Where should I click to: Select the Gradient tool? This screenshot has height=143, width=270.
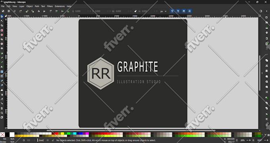tap(2, 71)
